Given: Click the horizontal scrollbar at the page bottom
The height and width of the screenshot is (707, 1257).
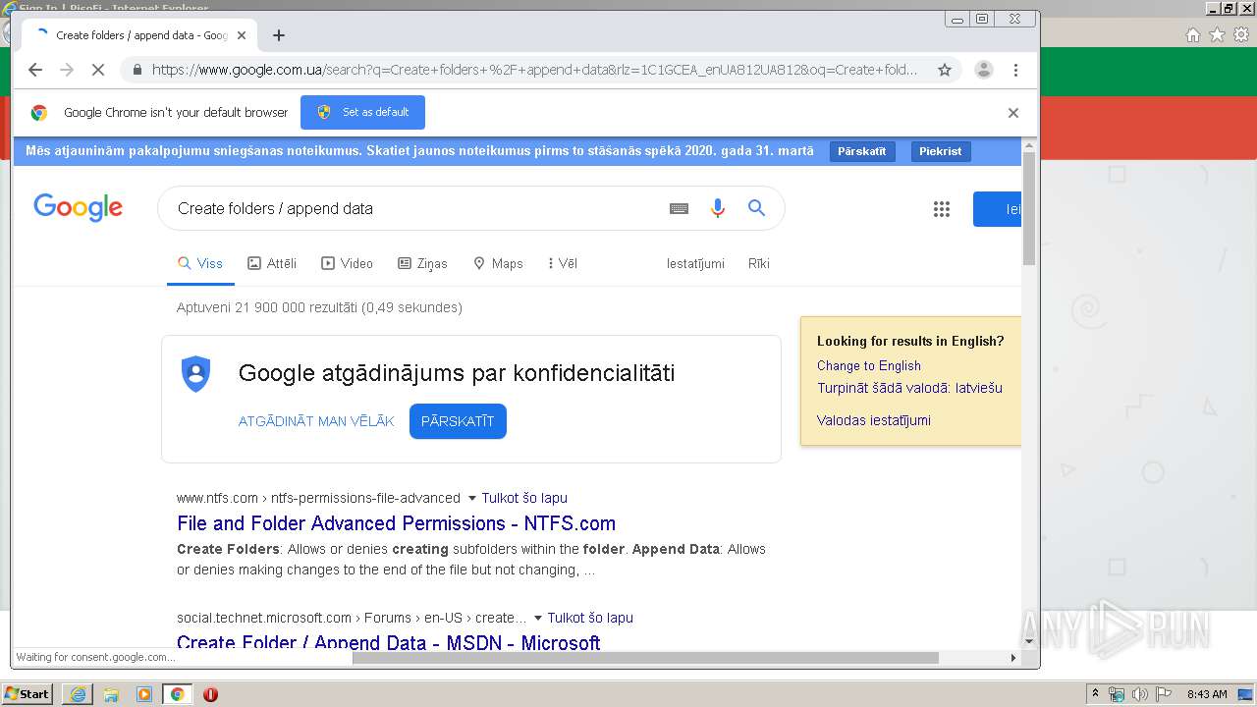Looking at the screenshot, I should 645,658.
